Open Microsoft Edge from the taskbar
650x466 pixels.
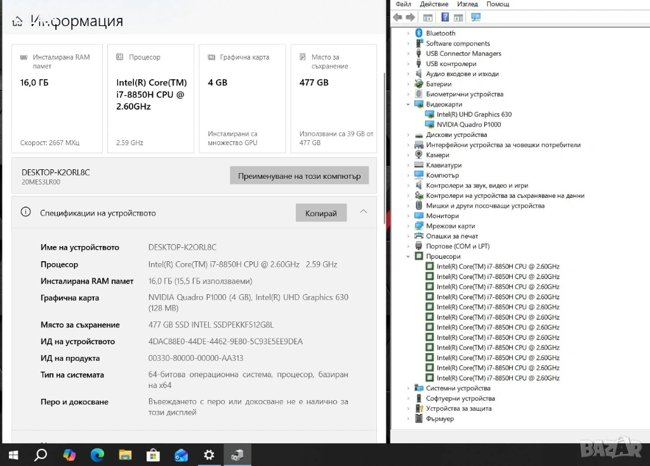97,455
